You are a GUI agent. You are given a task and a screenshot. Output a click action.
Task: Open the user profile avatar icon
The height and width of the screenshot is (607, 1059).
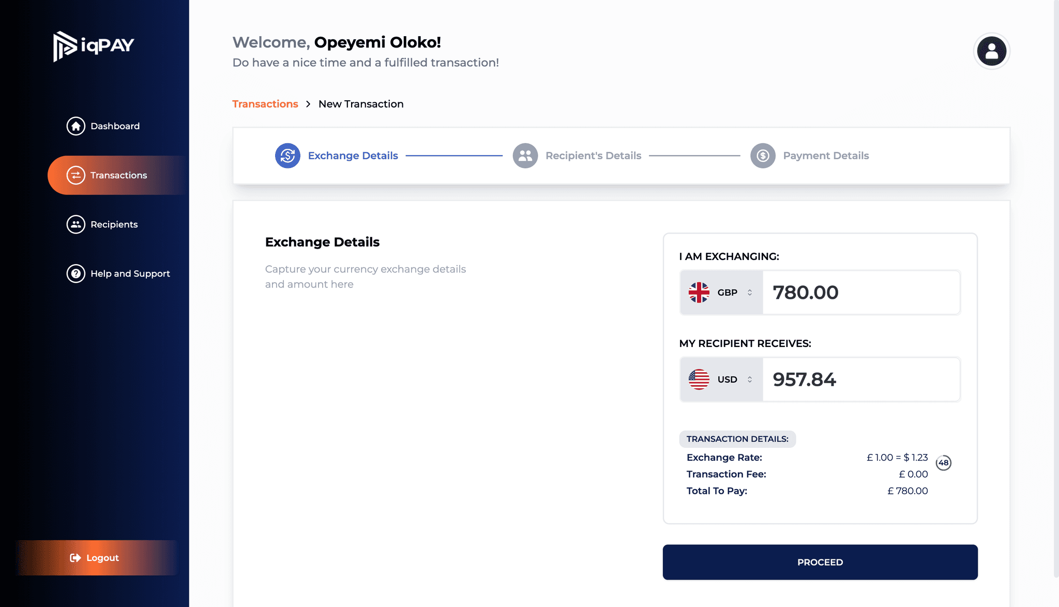coord(991,51)
